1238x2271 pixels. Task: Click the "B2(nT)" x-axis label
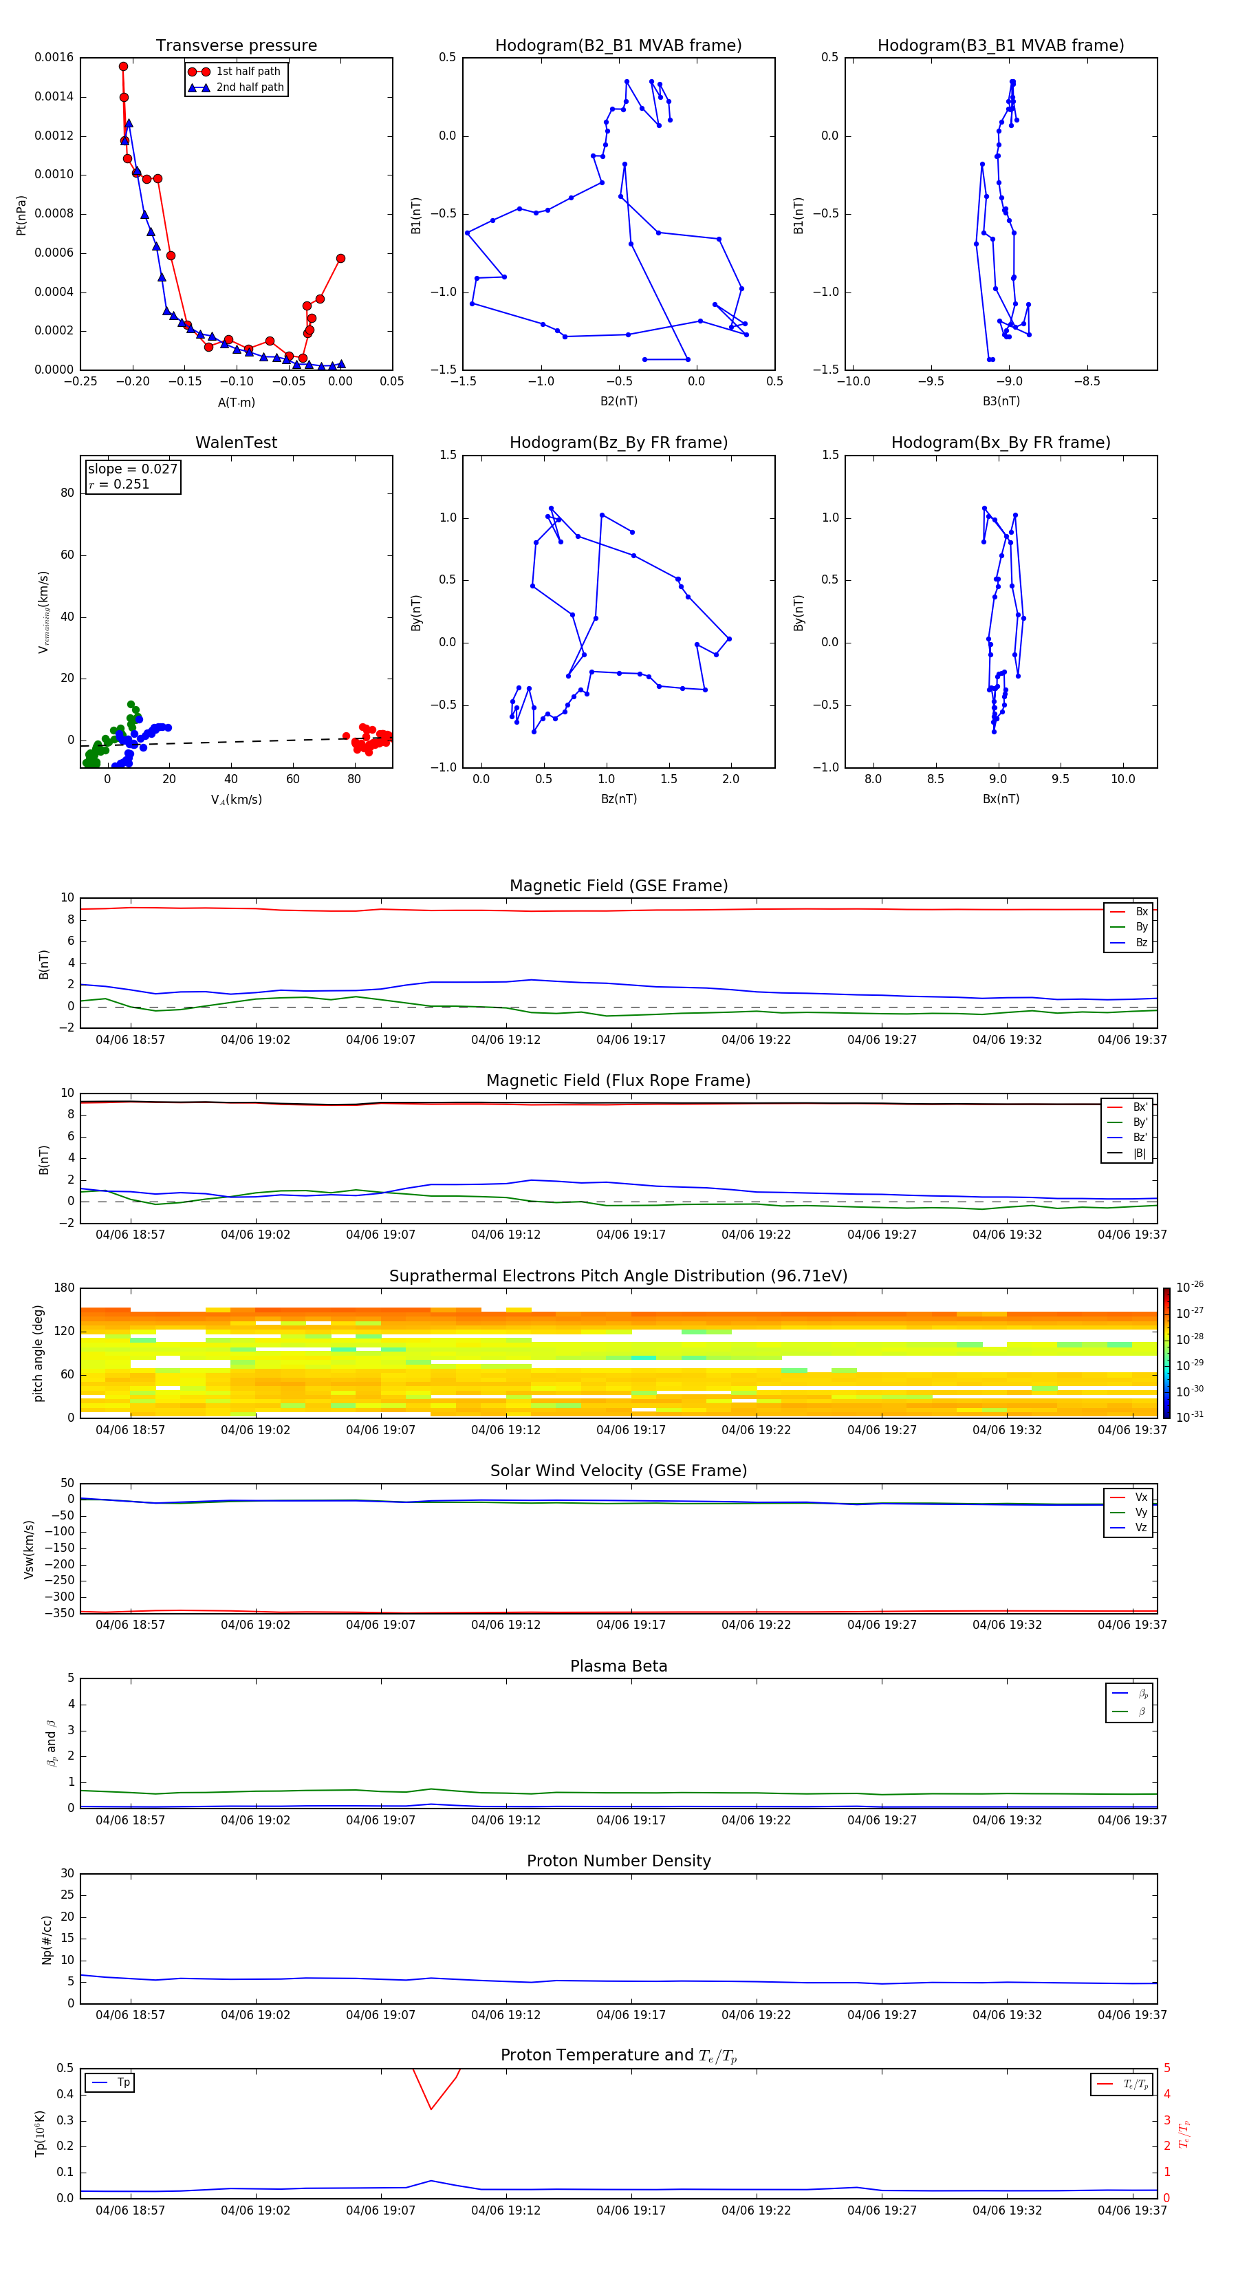pyautogui.click(x=618, y=401)
